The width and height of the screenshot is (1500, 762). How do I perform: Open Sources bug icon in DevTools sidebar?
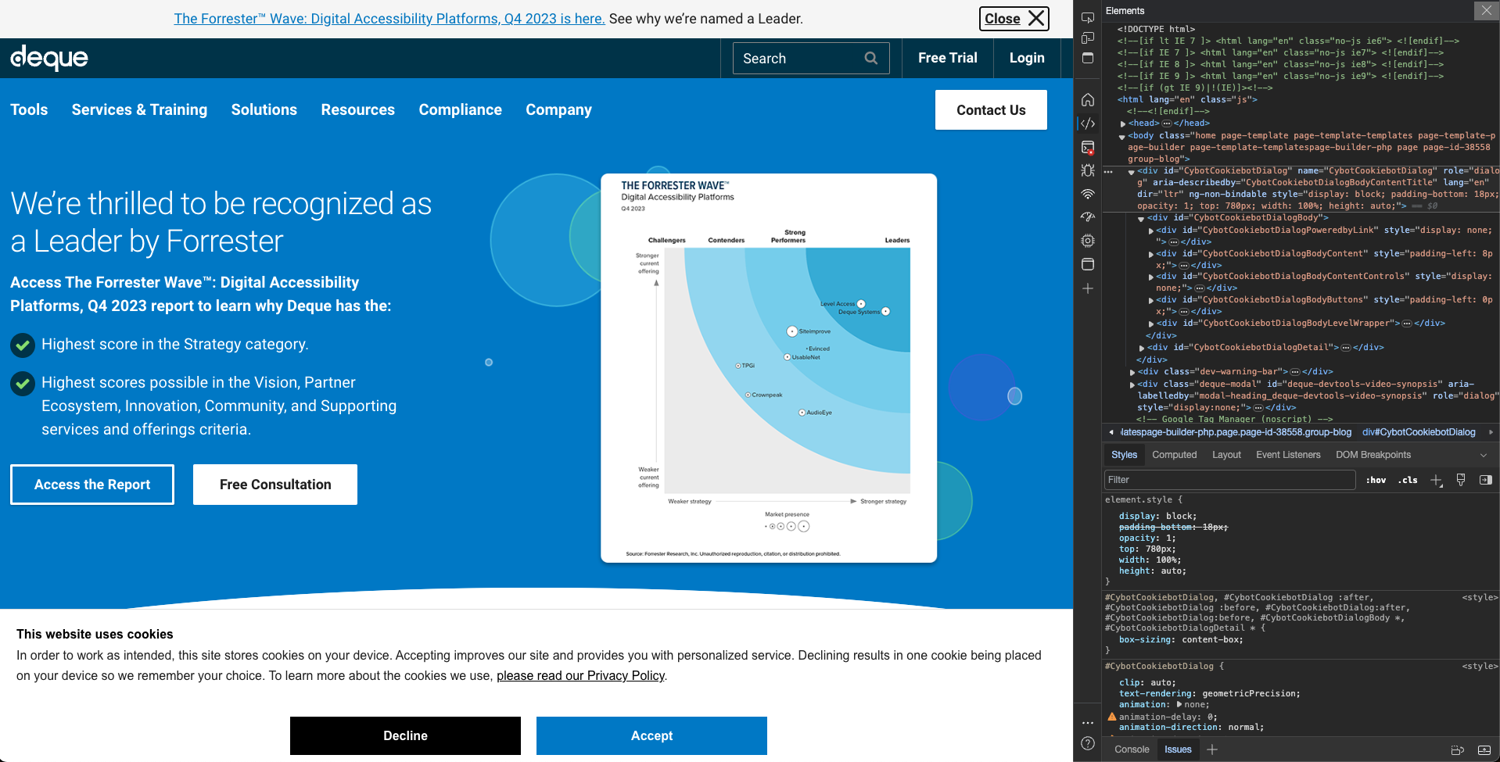pos(1087,170)
